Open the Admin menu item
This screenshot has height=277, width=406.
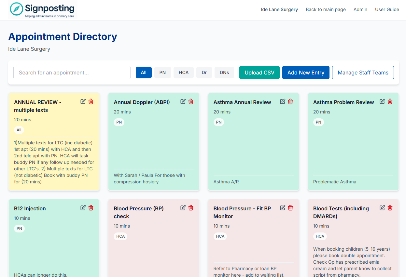tap(360, 9)
